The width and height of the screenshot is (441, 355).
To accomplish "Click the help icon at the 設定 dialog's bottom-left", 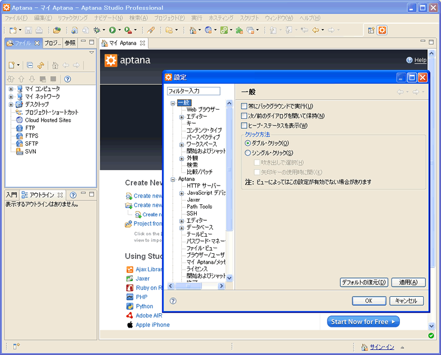I will [x=173, y=301].
